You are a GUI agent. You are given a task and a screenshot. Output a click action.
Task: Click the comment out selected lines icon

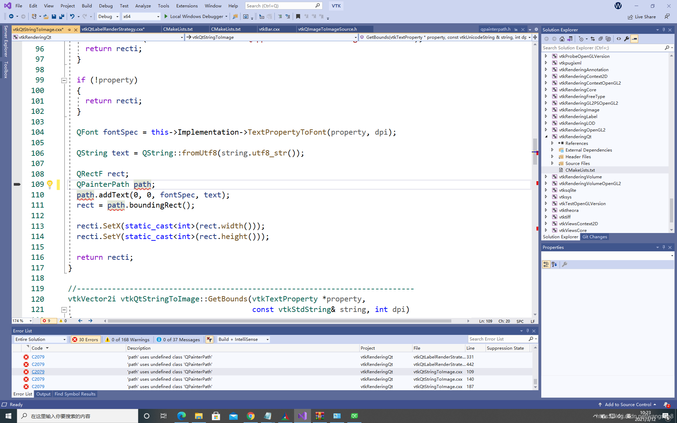coord(280,16)
